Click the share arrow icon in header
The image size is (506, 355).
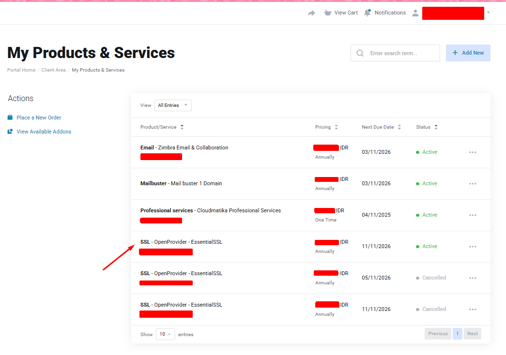(311, 13)
